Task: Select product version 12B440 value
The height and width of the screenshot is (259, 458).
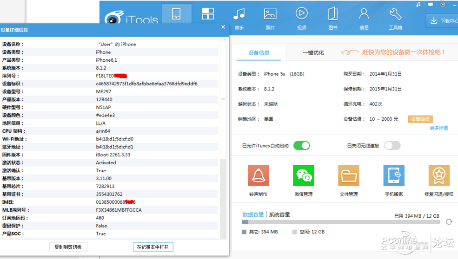Action: point(104,99)
